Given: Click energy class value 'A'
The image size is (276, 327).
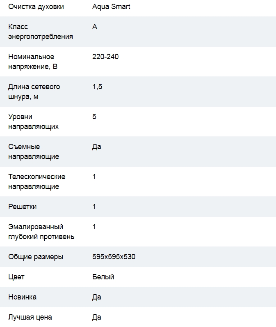Looking at the screenshot, I should tap(95, 27).
